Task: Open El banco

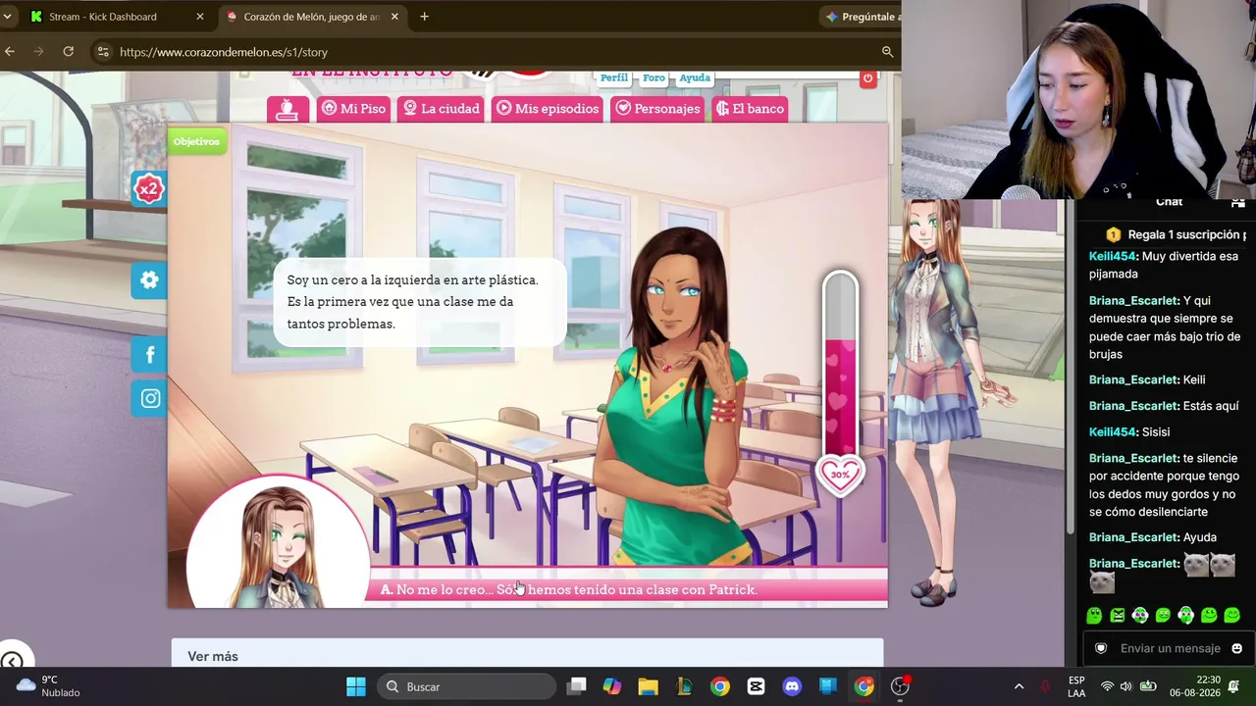Action: (x=751, y=109)
